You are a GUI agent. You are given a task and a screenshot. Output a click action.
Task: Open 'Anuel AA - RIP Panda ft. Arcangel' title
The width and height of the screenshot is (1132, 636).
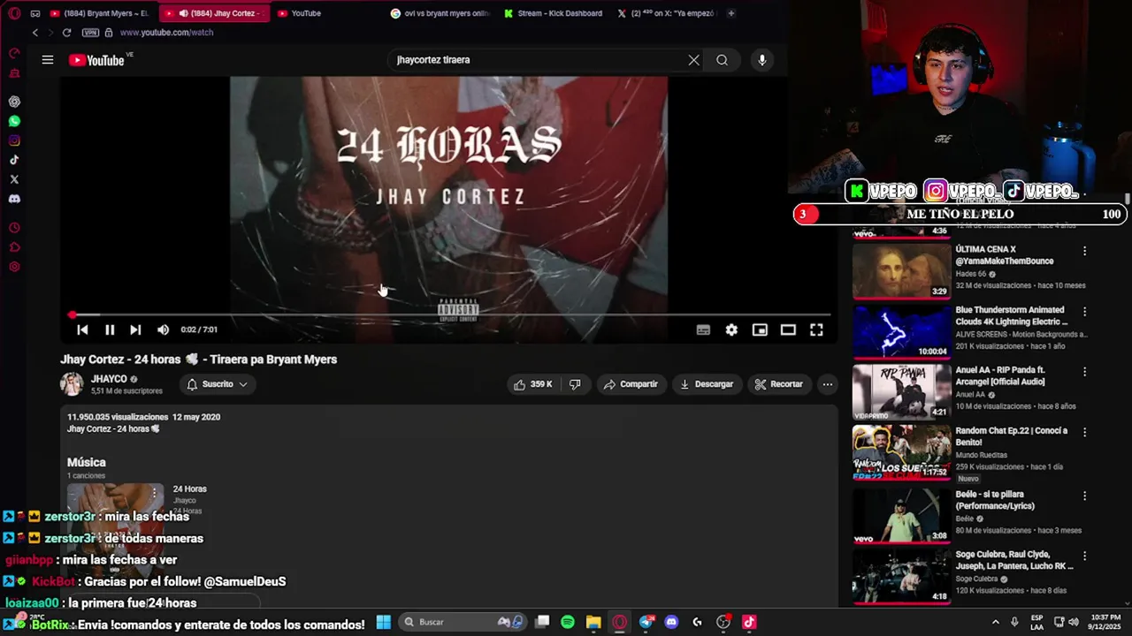tap(1000, 376)
